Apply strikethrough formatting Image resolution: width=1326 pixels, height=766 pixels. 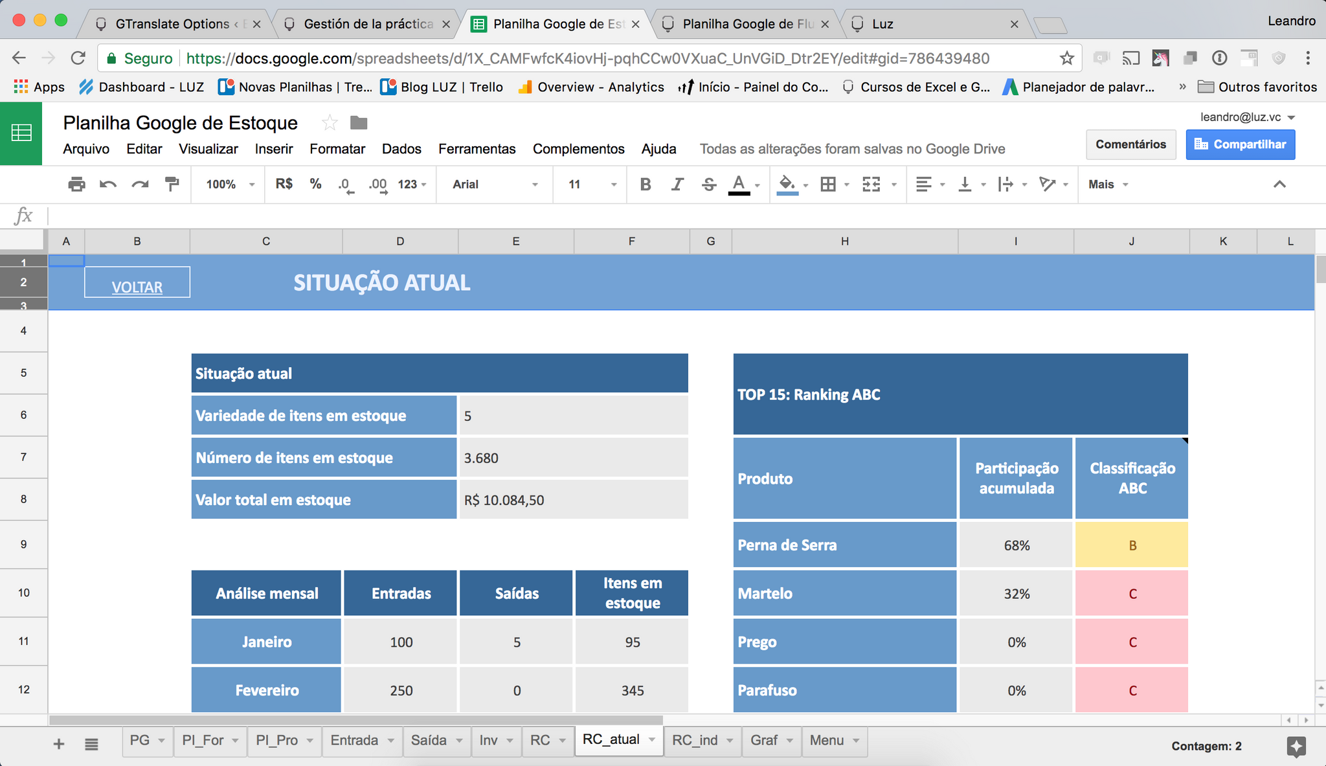(709, 185)
